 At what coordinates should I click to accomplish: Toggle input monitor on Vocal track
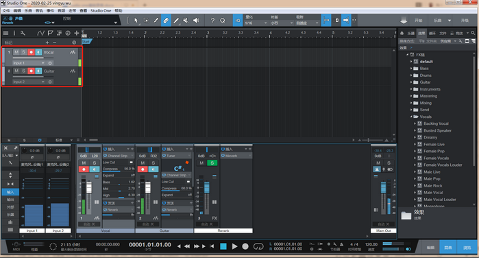coord(38,52)
